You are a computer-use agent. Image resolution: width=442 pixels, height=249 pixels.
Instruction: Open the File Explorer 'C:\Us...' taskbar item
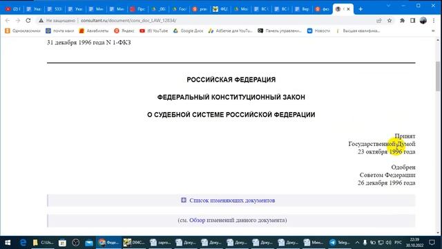click(x=43, y=243)
